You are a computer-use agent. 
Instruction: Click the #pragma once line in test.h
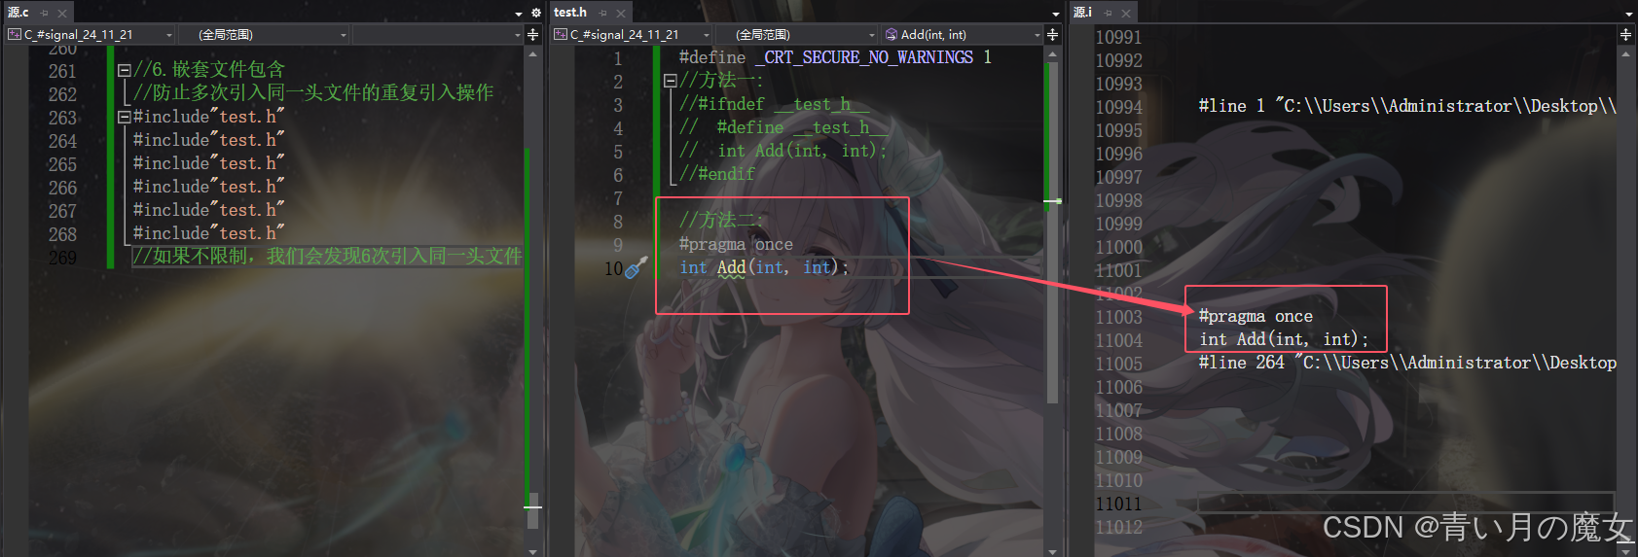click(x=736, y=244)
